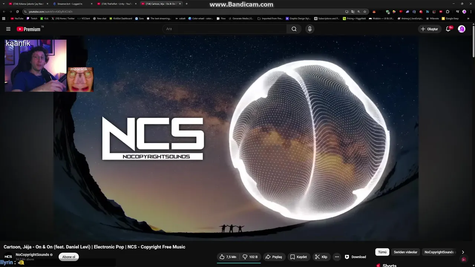Open VCClient bookmark
The width and height of the screenshot is (475, 267).
pyautogui.click(x=84, y=19)
